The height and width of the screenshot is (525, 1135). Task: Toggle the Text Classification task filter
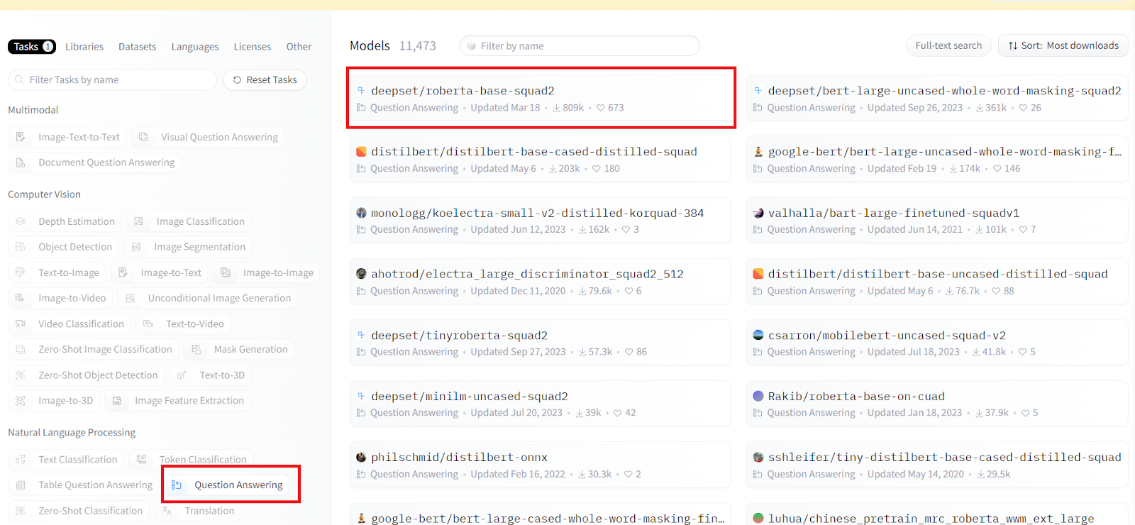(x=66, y=460)
